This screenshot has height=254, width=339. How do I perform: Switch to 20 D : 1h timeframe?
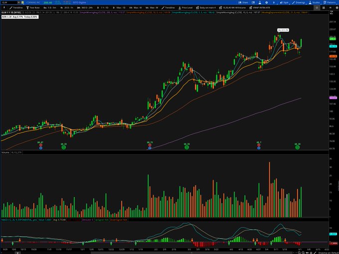67,7
